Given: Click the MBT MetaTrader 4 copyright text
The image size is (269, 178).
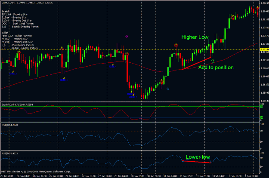Looking at the screenshot, I should pyautogui.click(x=36, y=172).
